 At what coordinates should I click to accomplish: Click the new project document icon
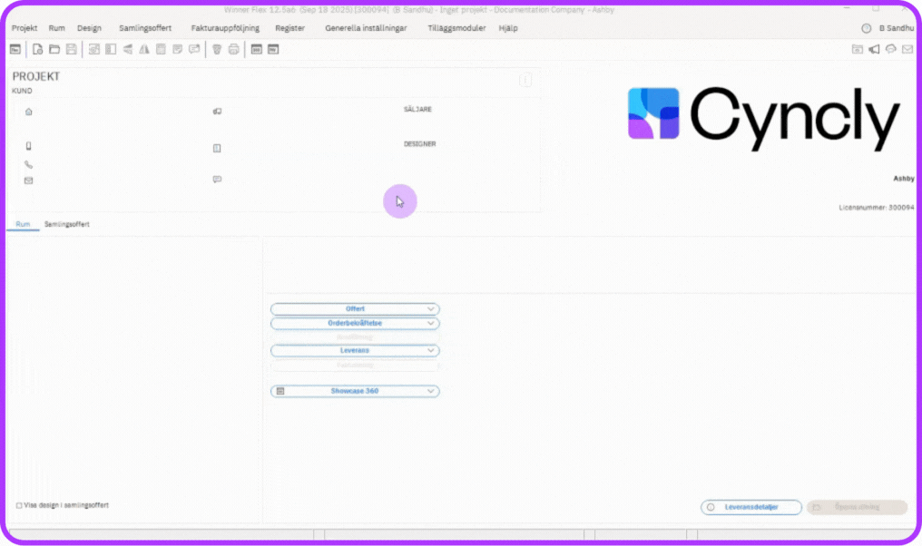pyautogui.click(x=38, y=49)
